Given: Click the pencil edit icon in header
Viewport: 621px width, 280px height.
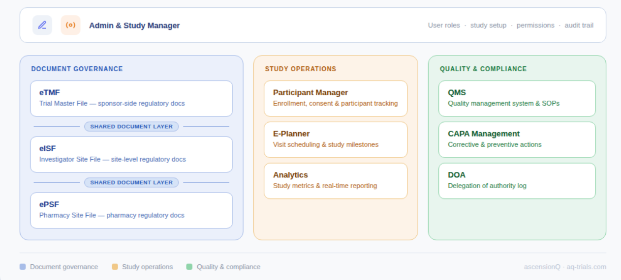Looking at the screenshot, I should point(42,25).
